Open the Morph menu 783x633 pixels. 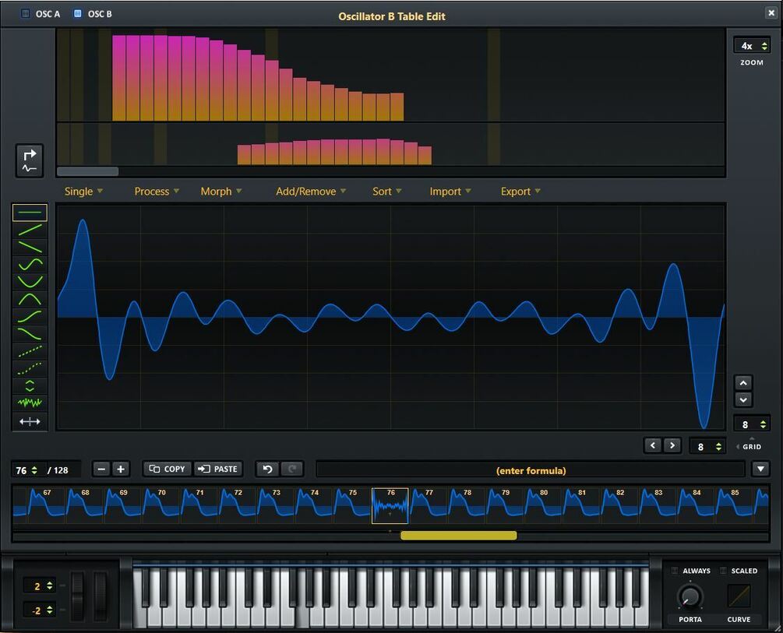(220, 192)
